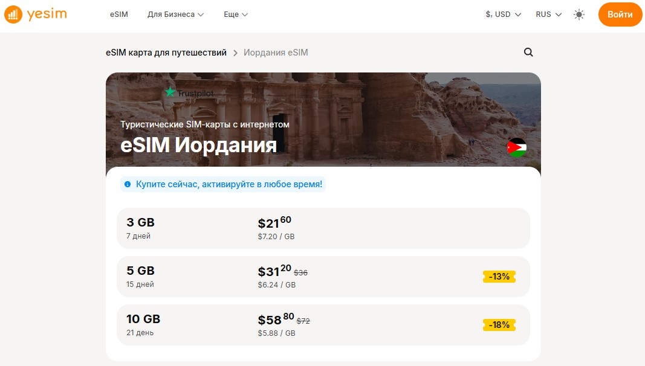Image resolution: width=645 pixels, height=366 pixels.
Task: Click the Jordan flag icon
Action: [516, 146]
